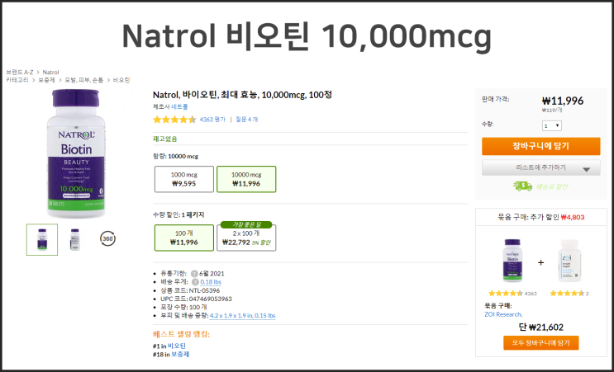Click the ZOI bundle product star rating

[569, 294]
